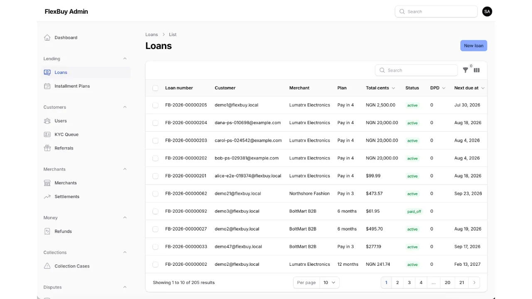Click the Merchants storefront icon

[47, 183]
